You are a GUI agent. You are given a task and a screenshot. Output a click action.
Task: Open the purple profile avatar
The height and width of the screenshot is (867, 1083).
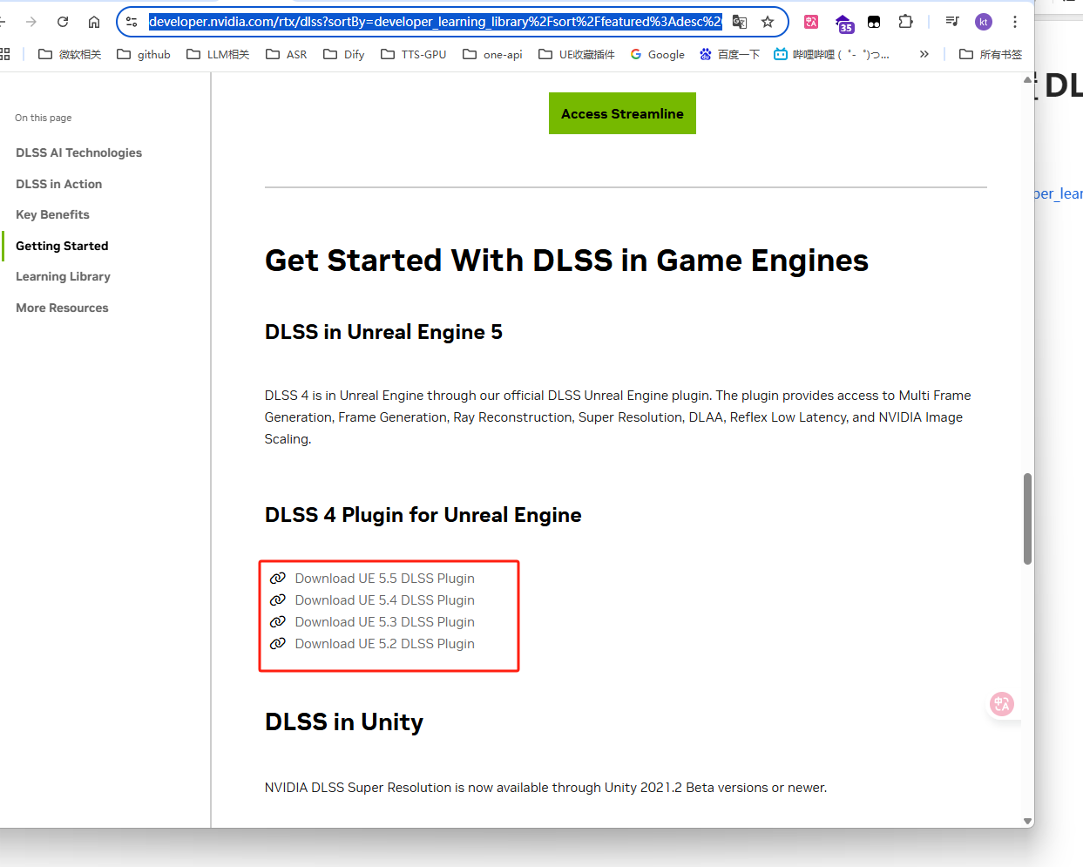[984, 22]
